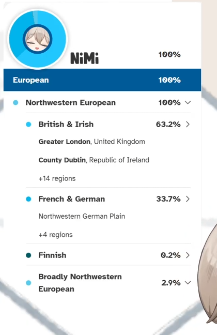Open the Greater London, United Kingdom region

pos(91,142)
